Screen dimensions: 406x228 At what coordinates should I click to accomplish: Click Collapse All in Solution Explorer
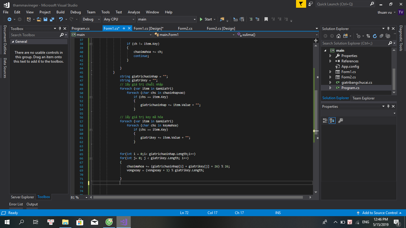pos(381,36)
